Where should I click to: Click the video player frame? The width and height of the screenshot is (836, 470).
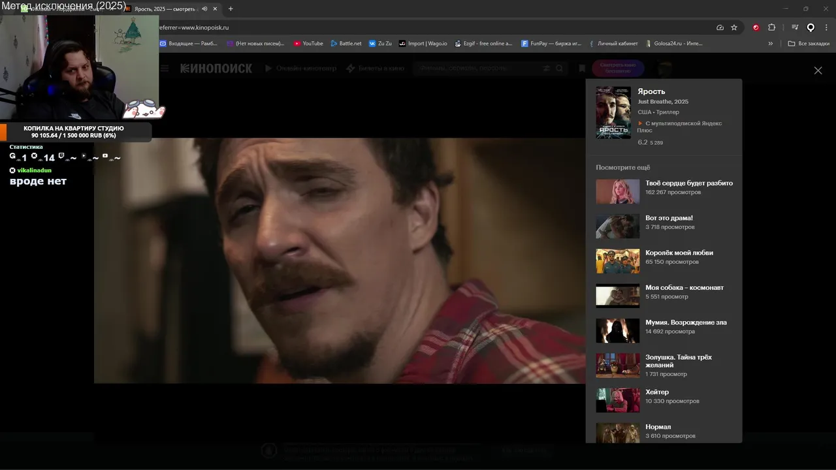click(x=340, y=260)
